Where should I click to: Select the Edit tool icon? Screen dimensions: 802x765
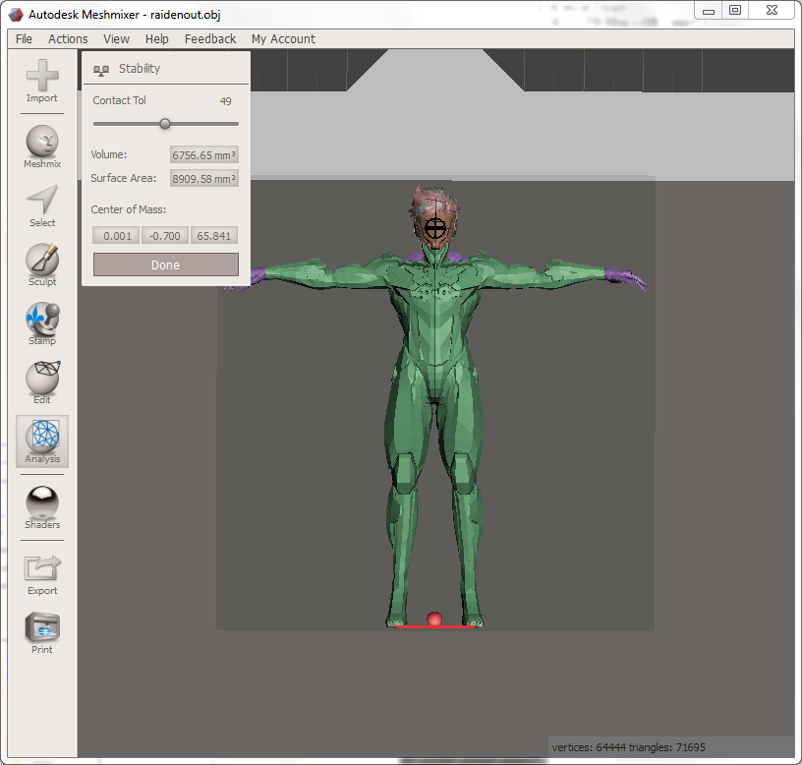click(x=41, y=381)
